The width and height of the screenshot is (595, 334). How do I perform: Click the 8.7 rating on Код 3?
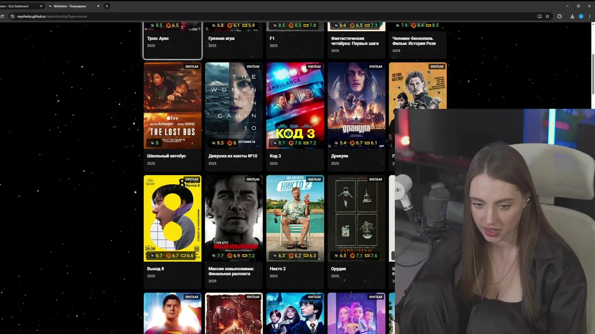[281, 143]
